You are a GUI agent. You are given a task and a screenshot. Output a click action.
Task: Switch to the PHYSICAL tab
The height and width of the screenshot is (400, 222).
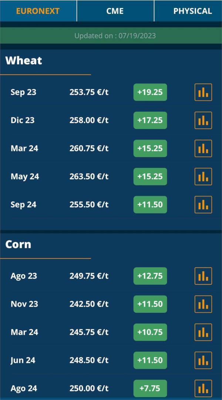click(192, 11)
